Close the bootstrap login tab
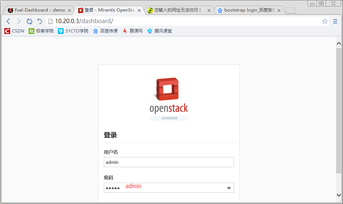This screenshot has width=343, height=204. pos(279,10)
